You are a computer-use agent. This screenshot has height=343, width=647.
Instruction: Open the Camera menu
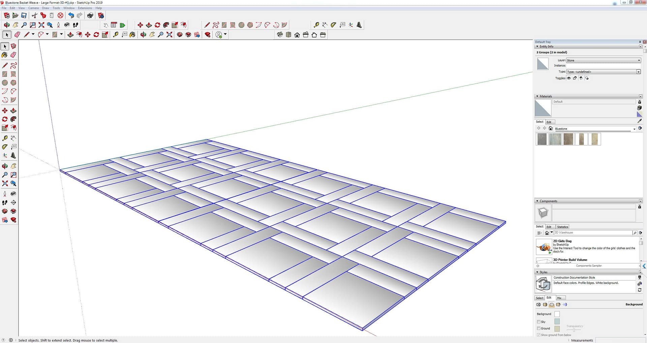coord(33,8)
